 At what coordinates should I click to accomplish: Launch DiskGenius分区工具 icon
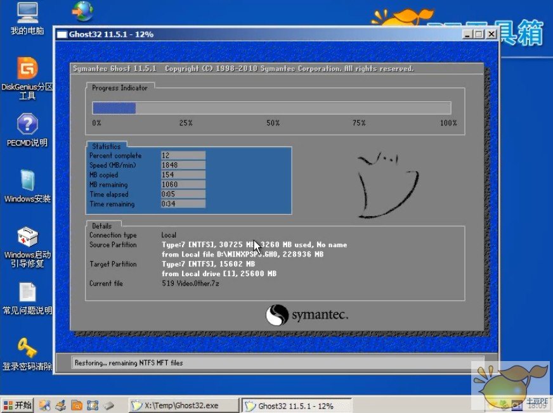27,79
